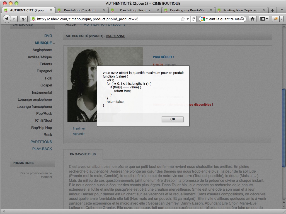Click the Google search input field

224,19
